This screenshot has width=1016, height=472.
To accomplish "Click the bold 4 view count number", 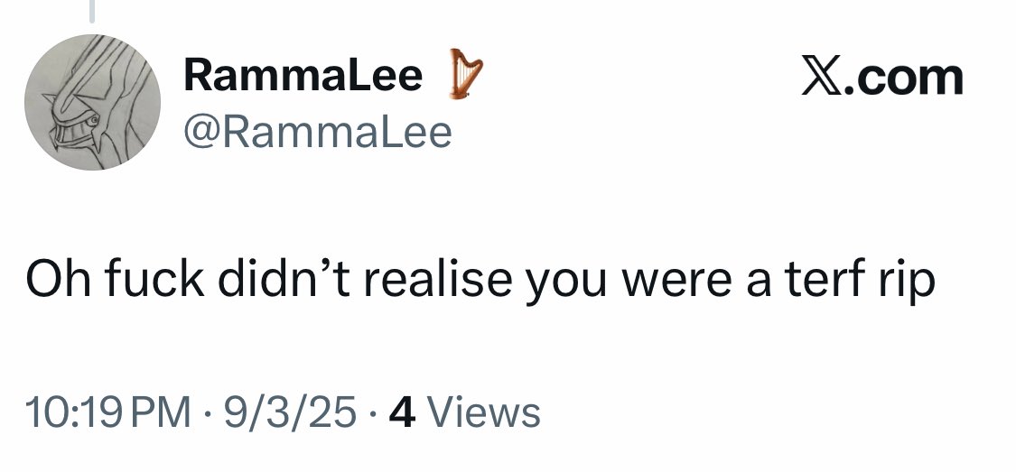I will 401,413.
